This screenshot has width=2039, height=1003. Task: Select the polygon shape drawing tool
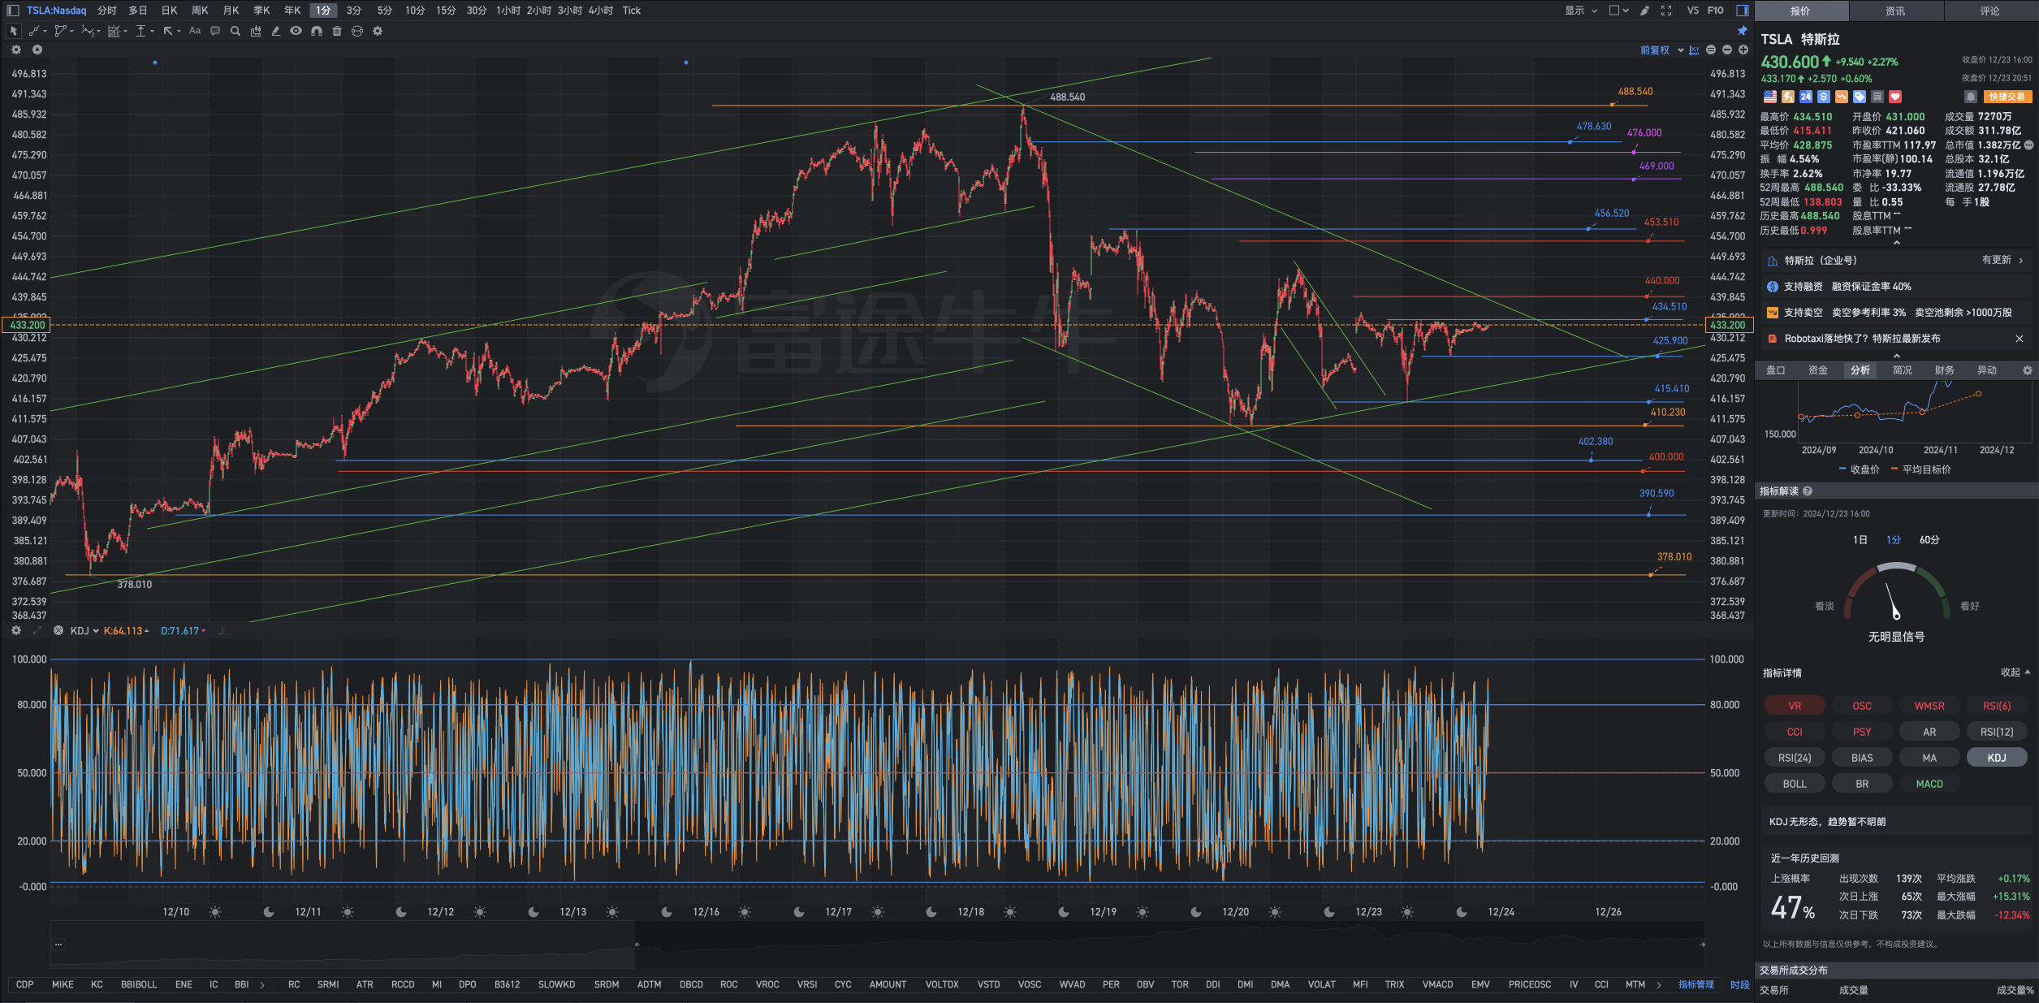[59, 31]
